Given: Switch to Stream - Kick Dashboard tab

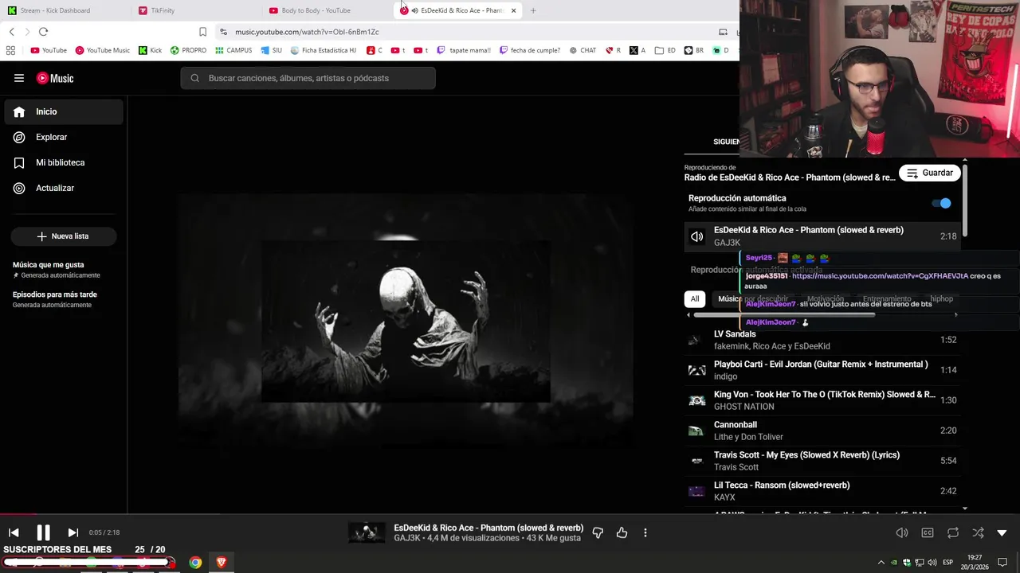Looking at the screenshot, I should 66,10.
